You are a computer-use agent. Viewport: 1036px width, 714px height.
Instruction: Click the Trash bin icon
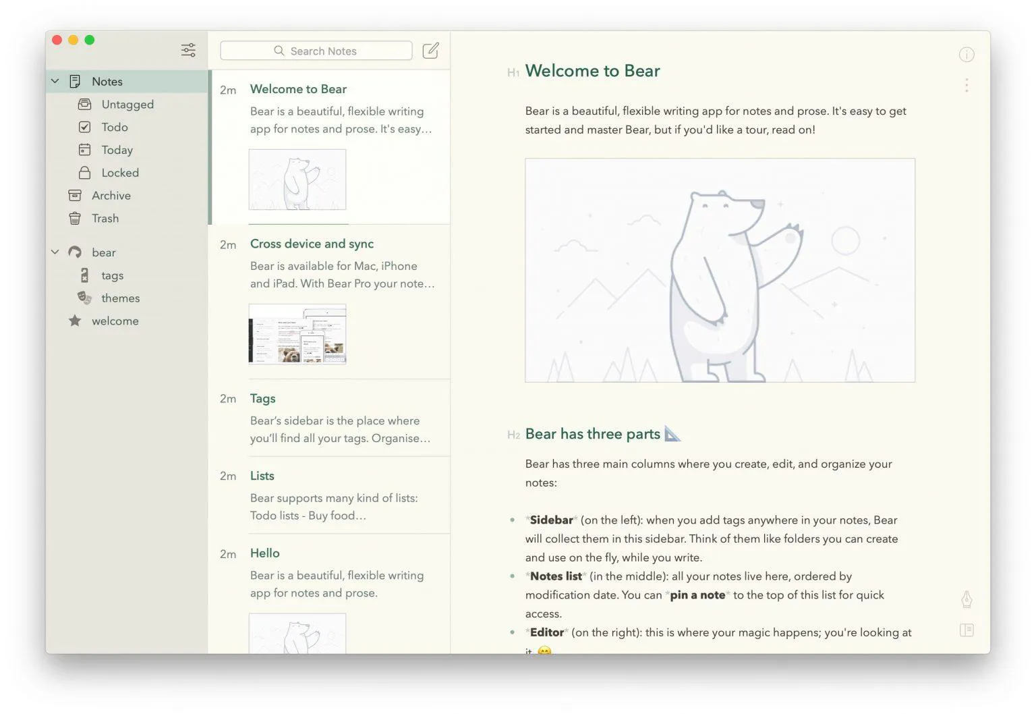pos(75,219)
